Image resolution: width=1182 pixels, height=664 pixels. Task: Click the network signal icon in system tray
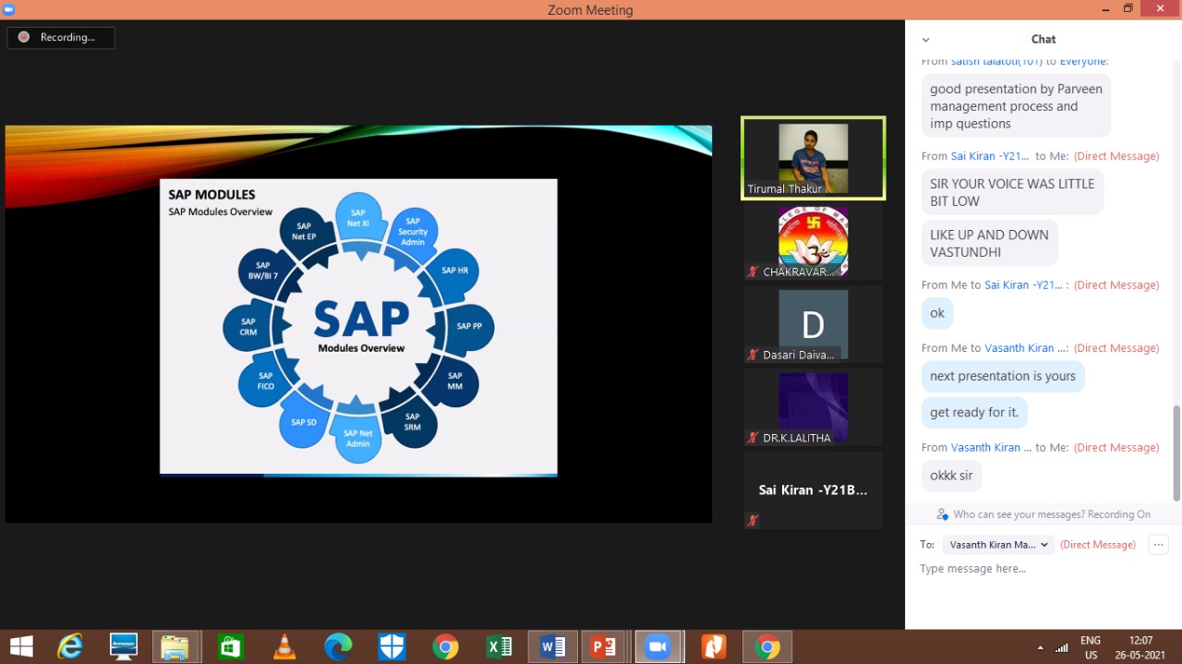[x=1062, y=647]
